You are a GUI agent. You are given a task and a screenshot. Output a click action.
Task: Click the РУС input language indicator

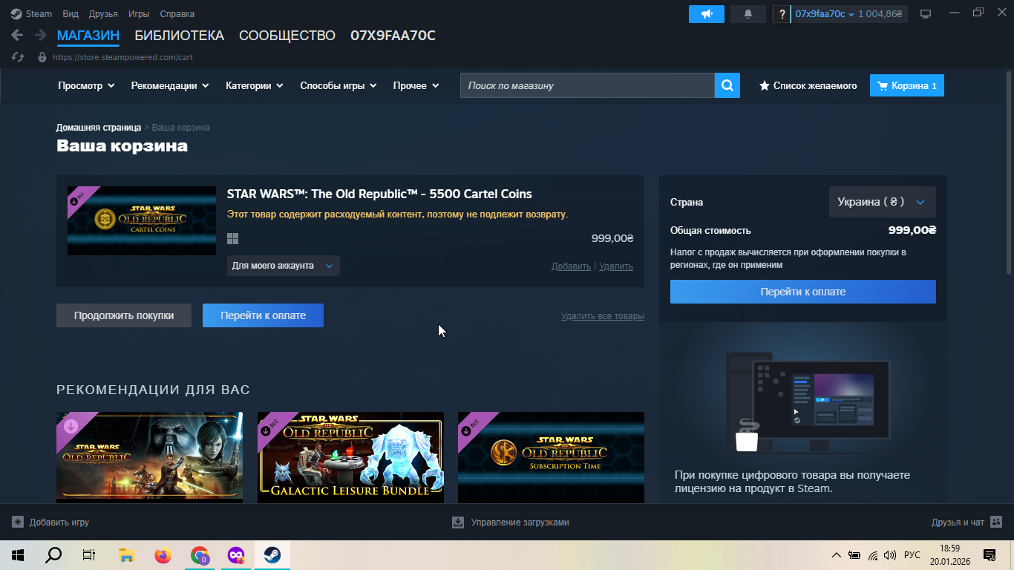click(912, 555)
